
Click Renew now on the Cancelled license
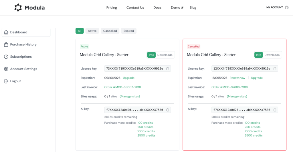tap(237, 78)
